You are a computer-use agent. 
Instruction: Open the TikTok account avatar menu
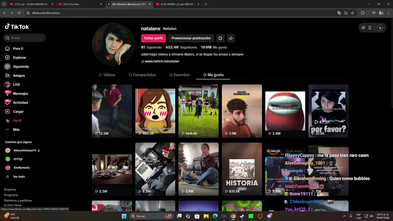coord(380,28)
